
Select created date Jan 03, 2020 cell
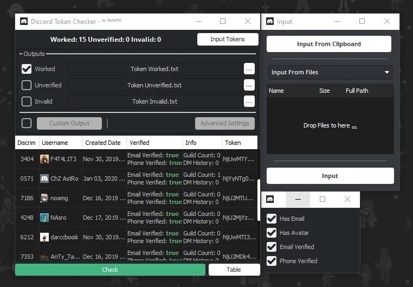coord(104,178)
